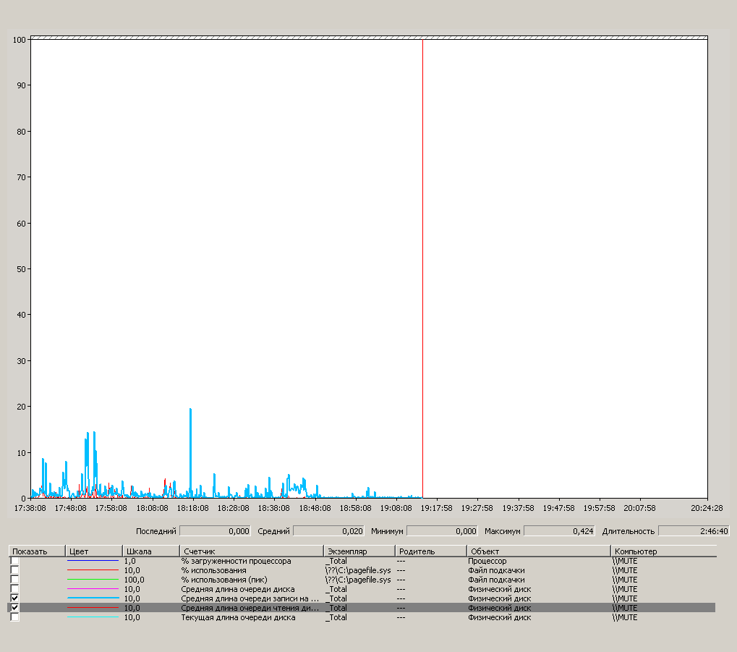Image resolution: width=737 pixels, height=652 pixels.
Task: Click the "Показать" column header
Action: click(36, 551)
